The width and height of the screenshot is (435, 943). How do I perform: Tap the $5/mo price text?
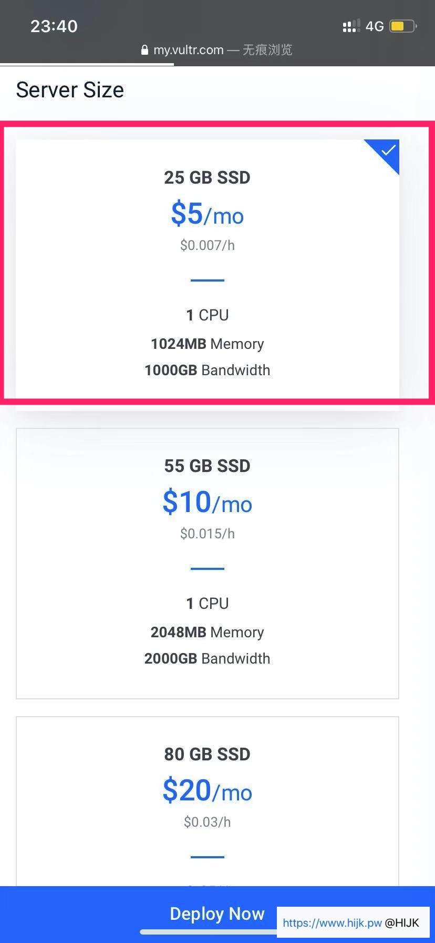207,214
